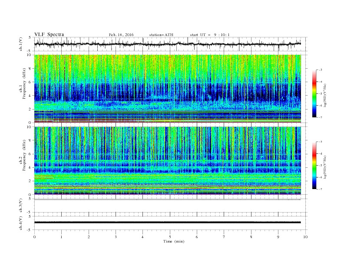Select the "ch.4(V)" axis label
The height and width of the screenshot is (266, 344).
pos(21,223)
